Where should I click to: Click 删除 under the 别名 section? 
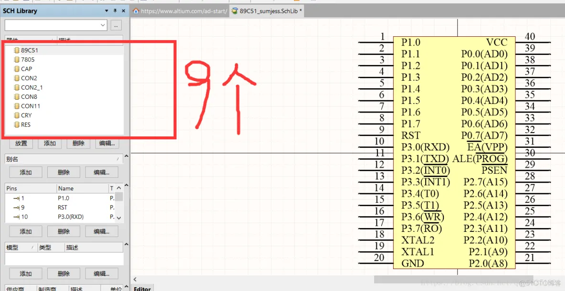tap(64, 172)
